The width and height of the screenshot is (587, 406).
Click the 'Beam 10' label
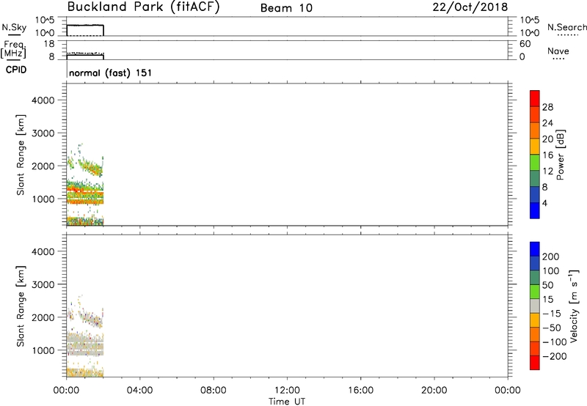coord(286,8)
